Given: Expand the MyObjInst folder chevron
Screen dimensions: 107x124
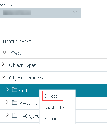Looking at the screenshot, I should pos(7,102).
